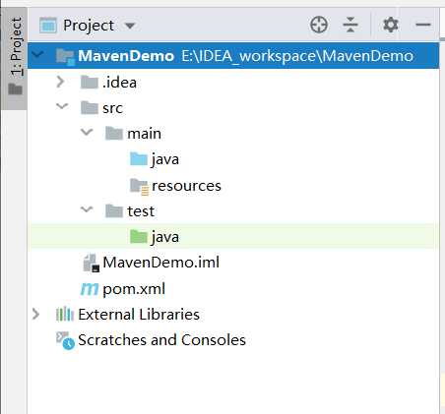Click the E:\IDEA_workspace\MavenDemo path text

[297, 56]
